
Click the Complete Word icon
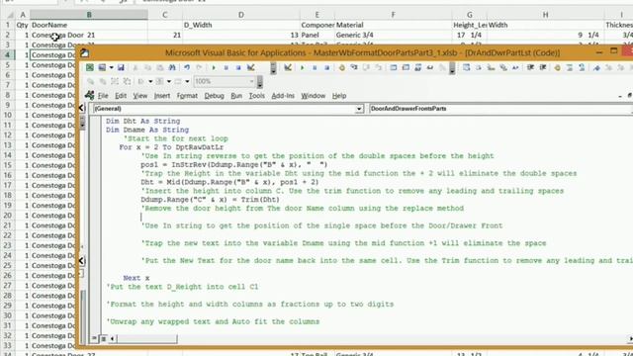(515, 67)
